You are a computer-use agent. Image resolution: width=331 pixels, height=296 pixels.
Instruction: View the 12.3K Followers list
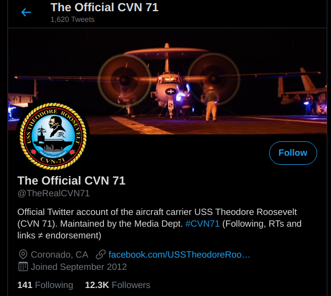pyautogui.click(x=118, y=285)
